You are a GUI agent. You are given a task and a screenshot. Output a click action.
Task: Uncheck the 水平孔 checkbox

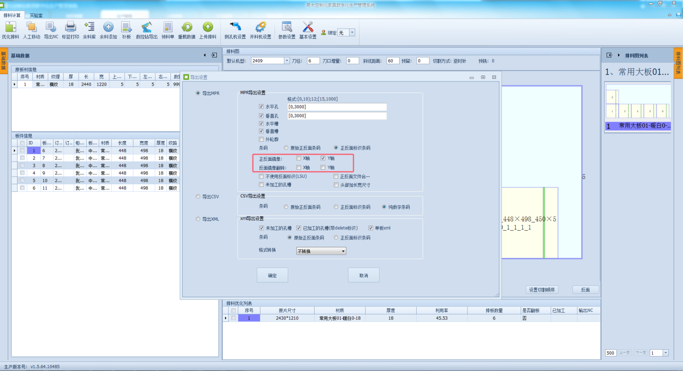[261, 107]
